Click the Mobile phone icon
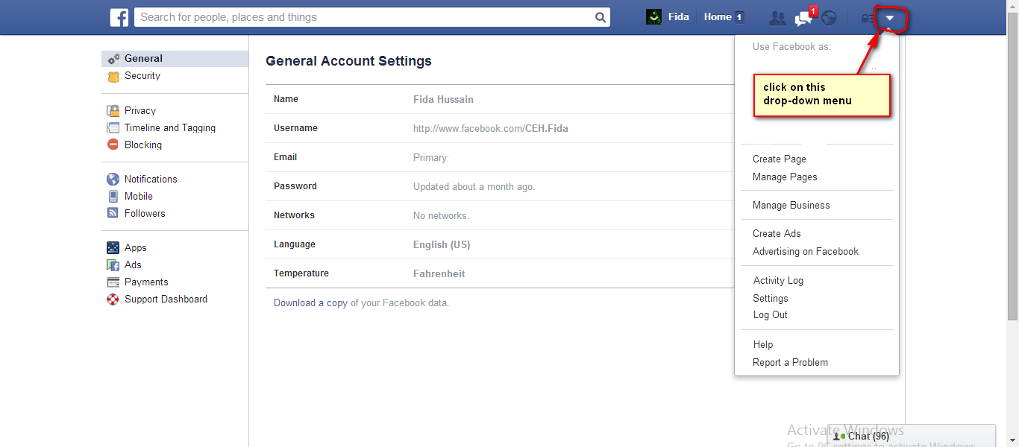This screenshot has height=447, width=1019. 113,196
